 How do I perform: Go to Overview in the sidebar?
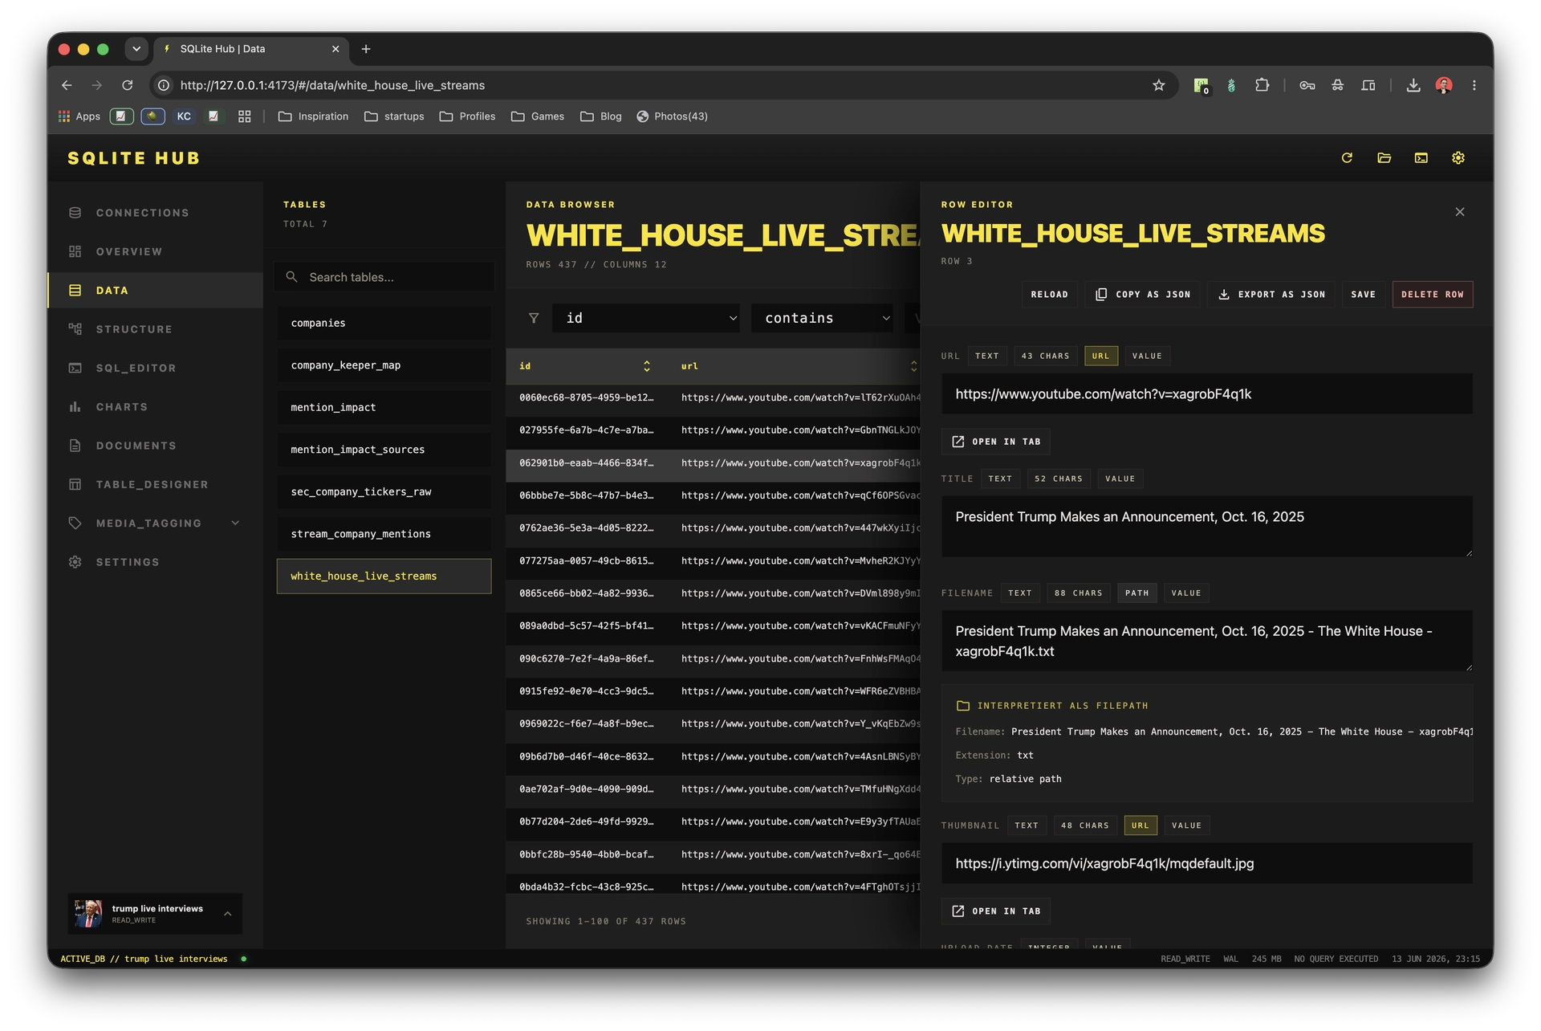coord(155,251)
